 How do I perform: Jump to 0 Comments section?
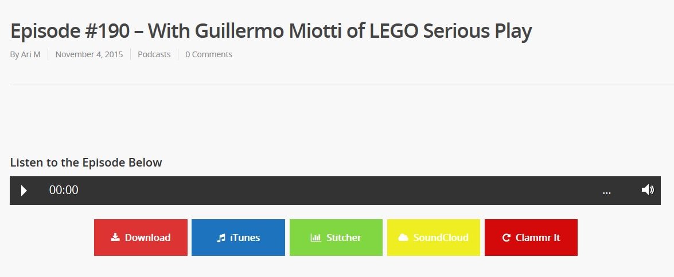click(x=209, y=54)
